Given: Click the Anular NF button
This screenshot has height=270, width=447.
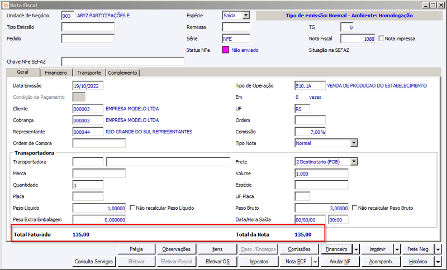Looking at the screenshot, I should tap(340, 262).
